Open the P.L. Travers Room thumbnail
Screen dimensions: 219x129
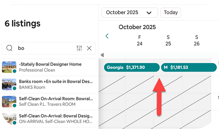click(9, 101)
